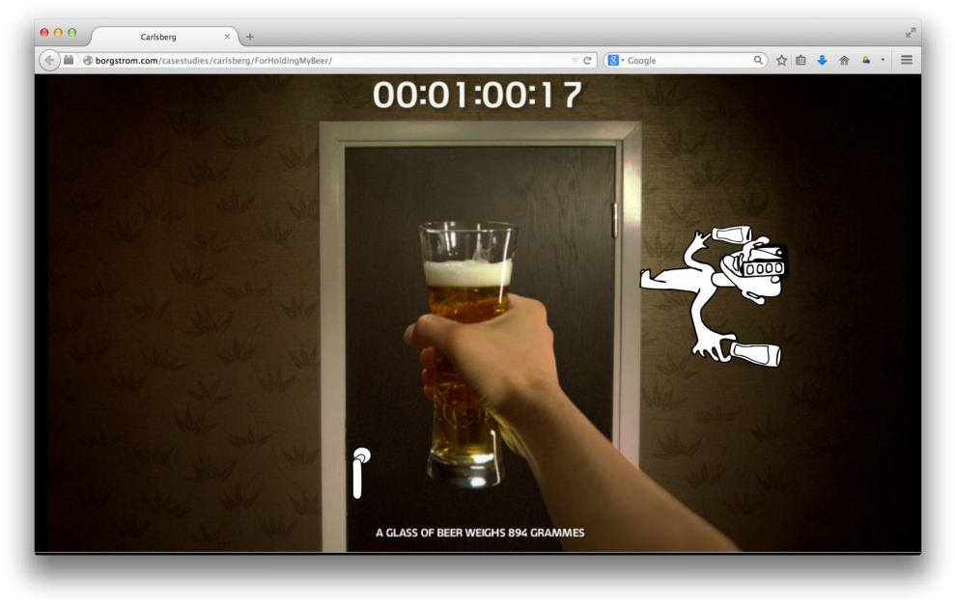Screen dimensions: 955x604
Task: Open the search engine dropdown arrow
Action: [622, 60]
